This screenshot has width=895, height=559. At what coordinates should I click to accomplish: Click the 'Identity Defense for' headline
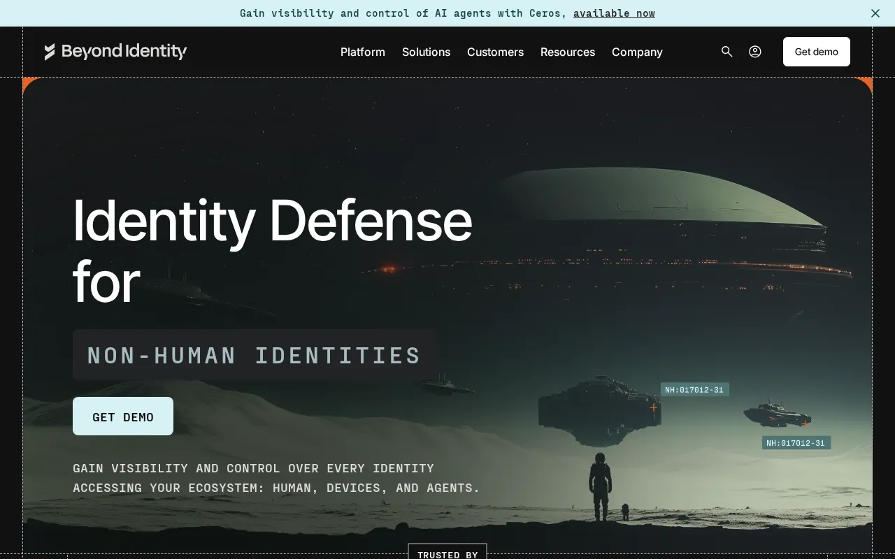(273, 251)
